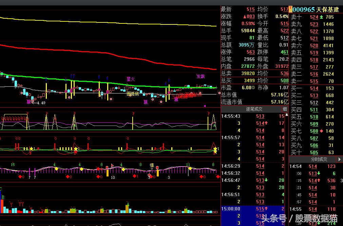The width and height of the screenshot is (343, 226).
Task: Click the 换手 value 0.54%
Action: pyautogui.click(x=282, y=16)
